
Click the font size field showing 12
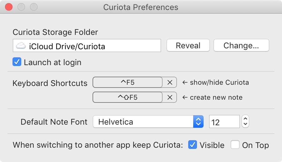point(224,122)
